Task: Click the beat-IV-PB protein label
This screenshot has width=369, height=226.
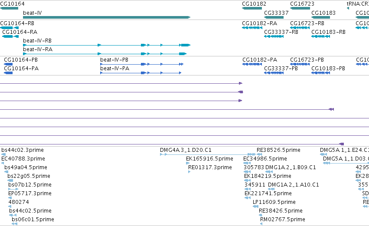Action: click(x=114, y=60)
